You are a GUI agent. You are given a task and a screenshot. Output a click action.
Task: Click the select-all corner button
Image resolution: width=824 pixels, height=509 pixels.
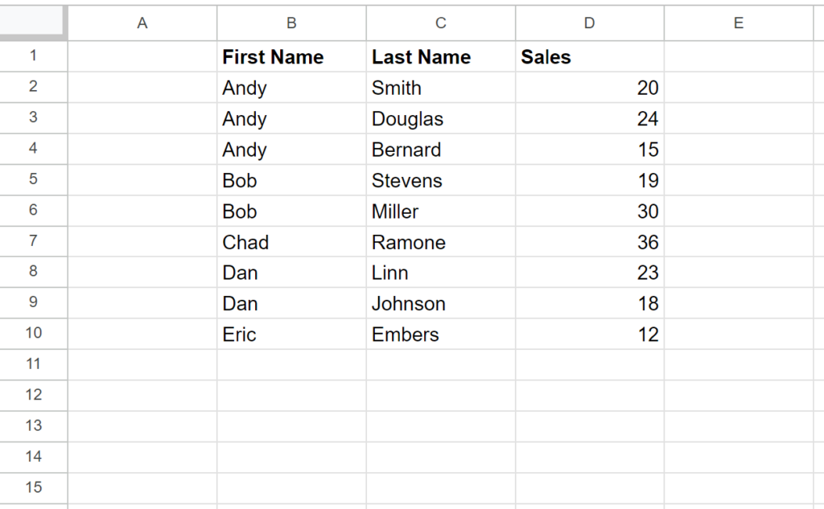tap(33, 23)
